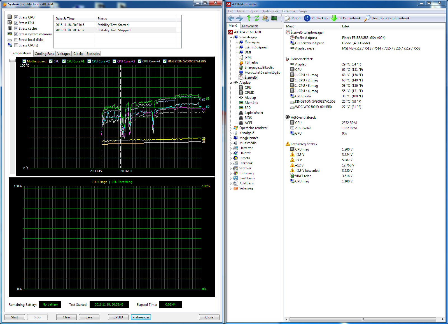
Task: Collapse the Alaplap tree node
Action: click(x=231, y=83)
